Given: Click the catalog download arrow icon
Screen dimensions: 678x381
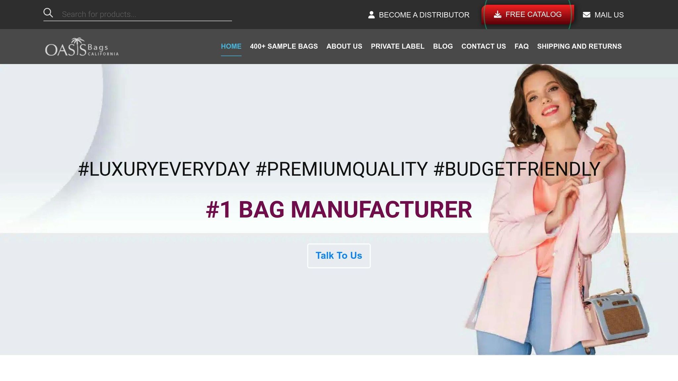Looking at the screenshot, I should [498, 15].
